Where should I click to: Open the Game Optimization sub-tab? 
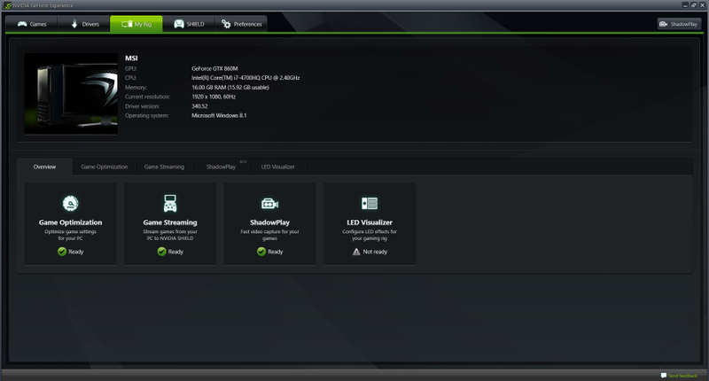(x=105, y=167)
